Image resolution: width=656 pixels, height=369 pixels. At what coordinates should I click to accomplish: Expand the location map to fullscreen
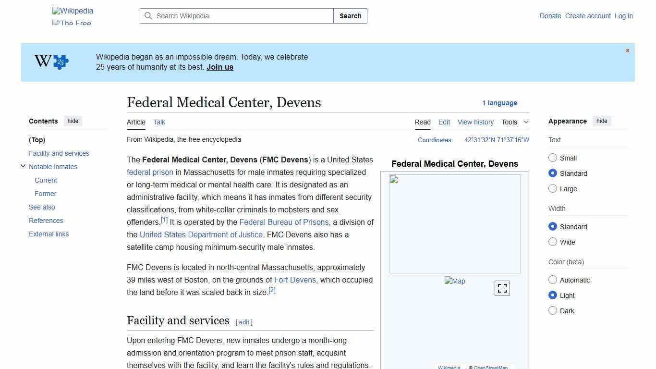point(502,288)
